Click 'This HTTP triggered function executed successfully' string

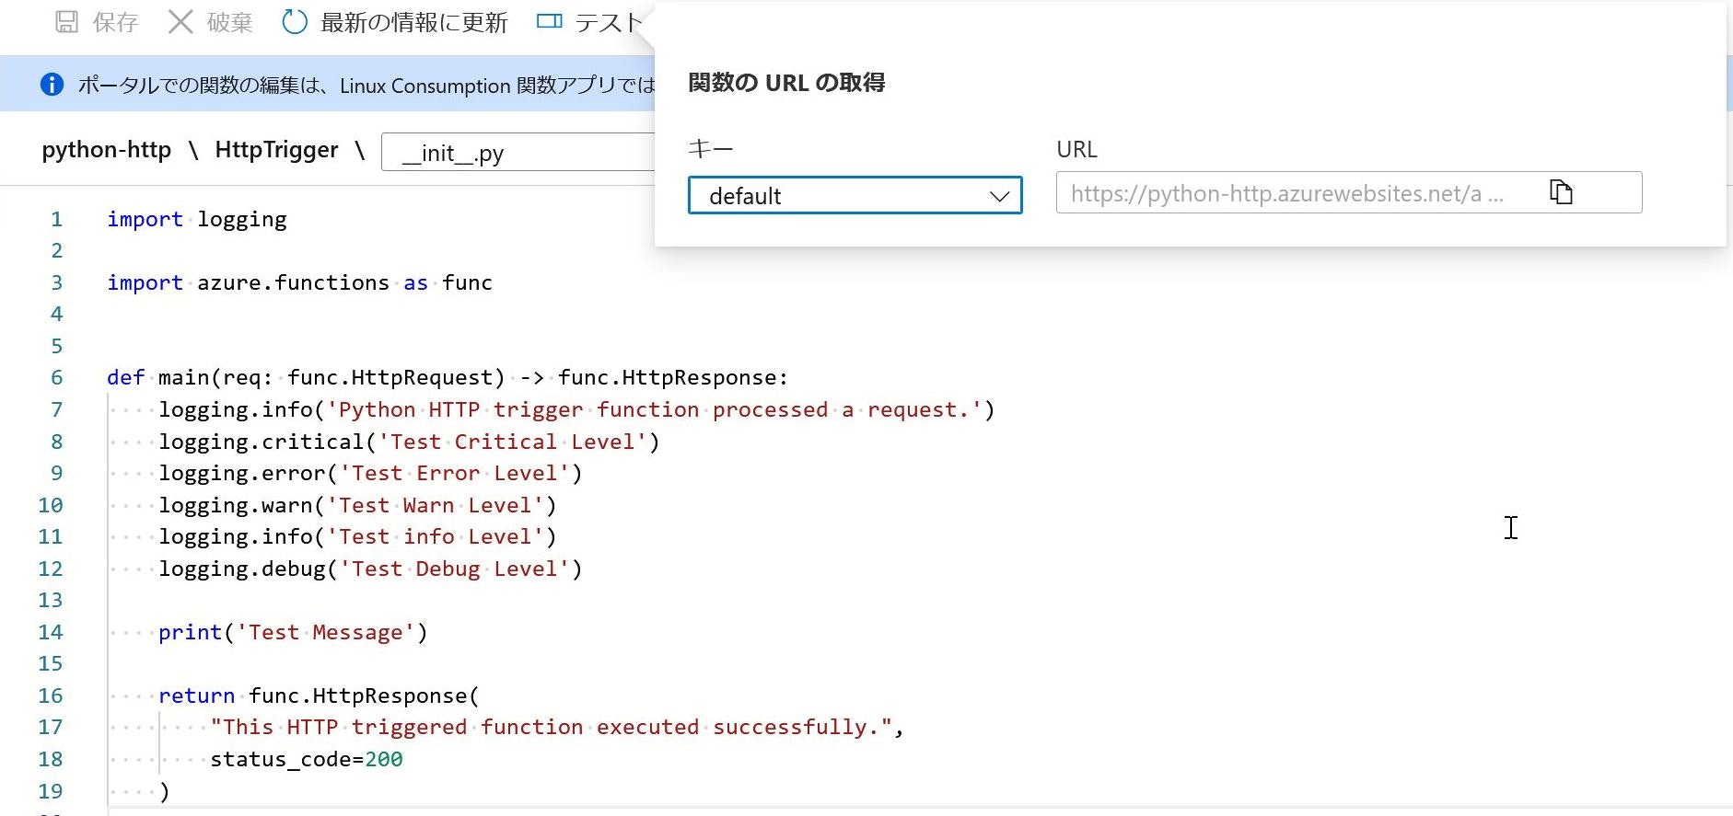[x=551, y=727]
